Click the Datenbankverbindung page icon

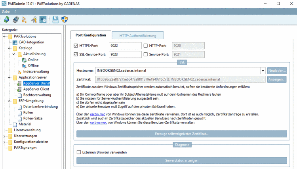(20, 107)
